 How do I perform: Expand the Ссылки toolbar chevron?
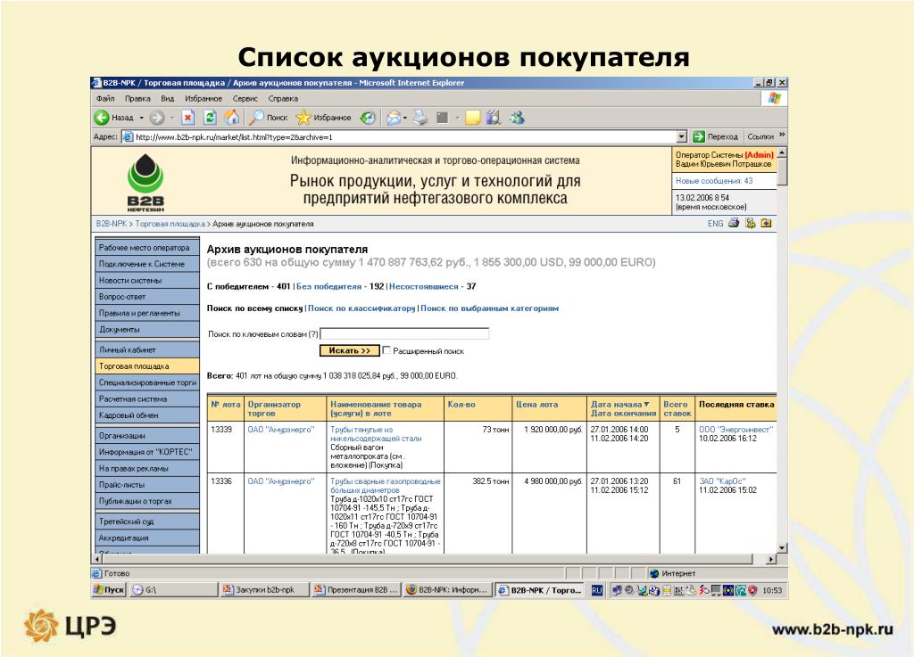(782, 136)
